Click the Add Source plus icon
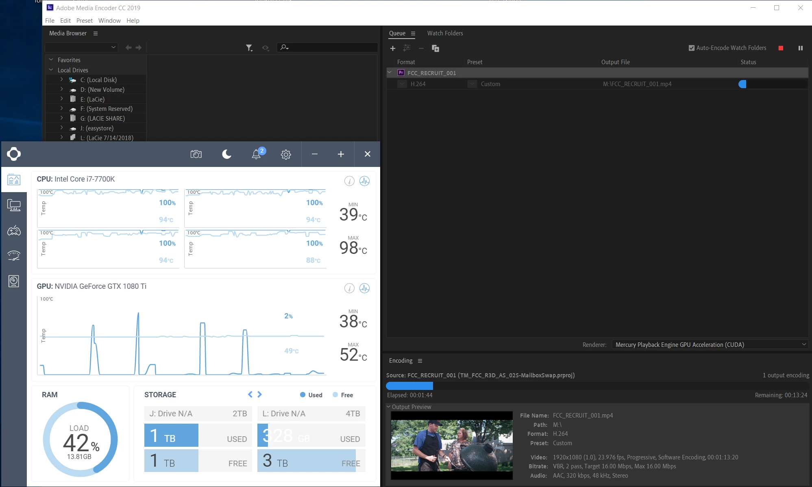The height and width of the screenshot is (487, 812). [392, 48]
